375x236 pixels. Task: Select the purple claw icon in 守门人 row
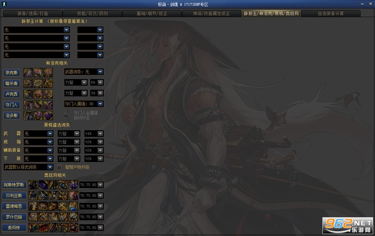click(48, 105)
